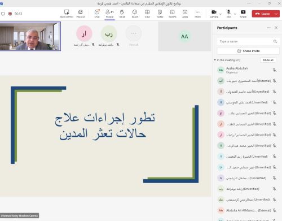The width and height of the screenshot is (282, 221).
Task: Click the View all participants tile
Action: tap(134, 36)
